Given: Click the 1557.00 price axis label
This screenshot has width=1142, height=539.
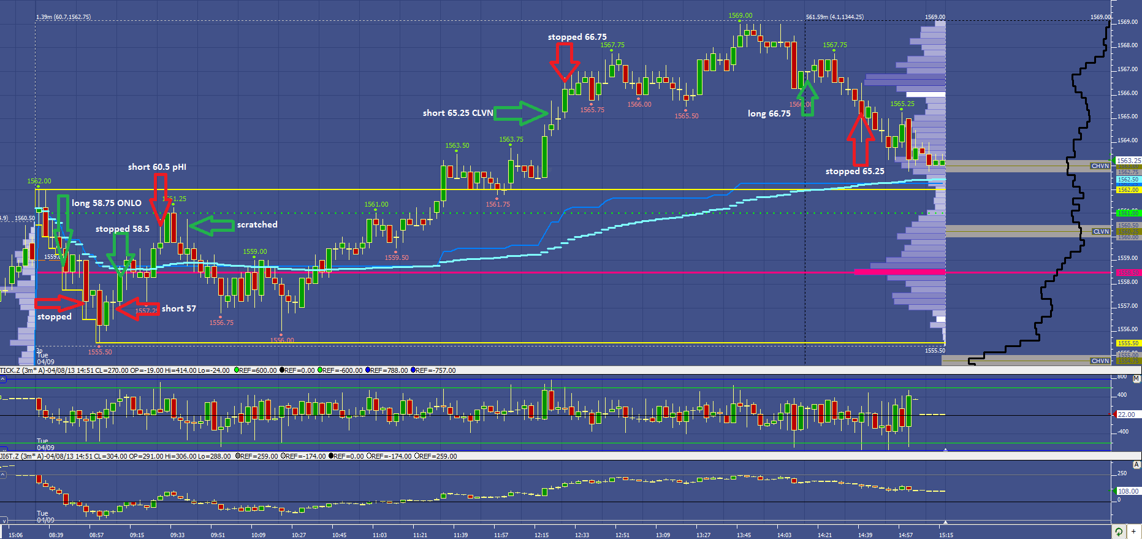Looking at the screenshot, I should pos(1128,305).
